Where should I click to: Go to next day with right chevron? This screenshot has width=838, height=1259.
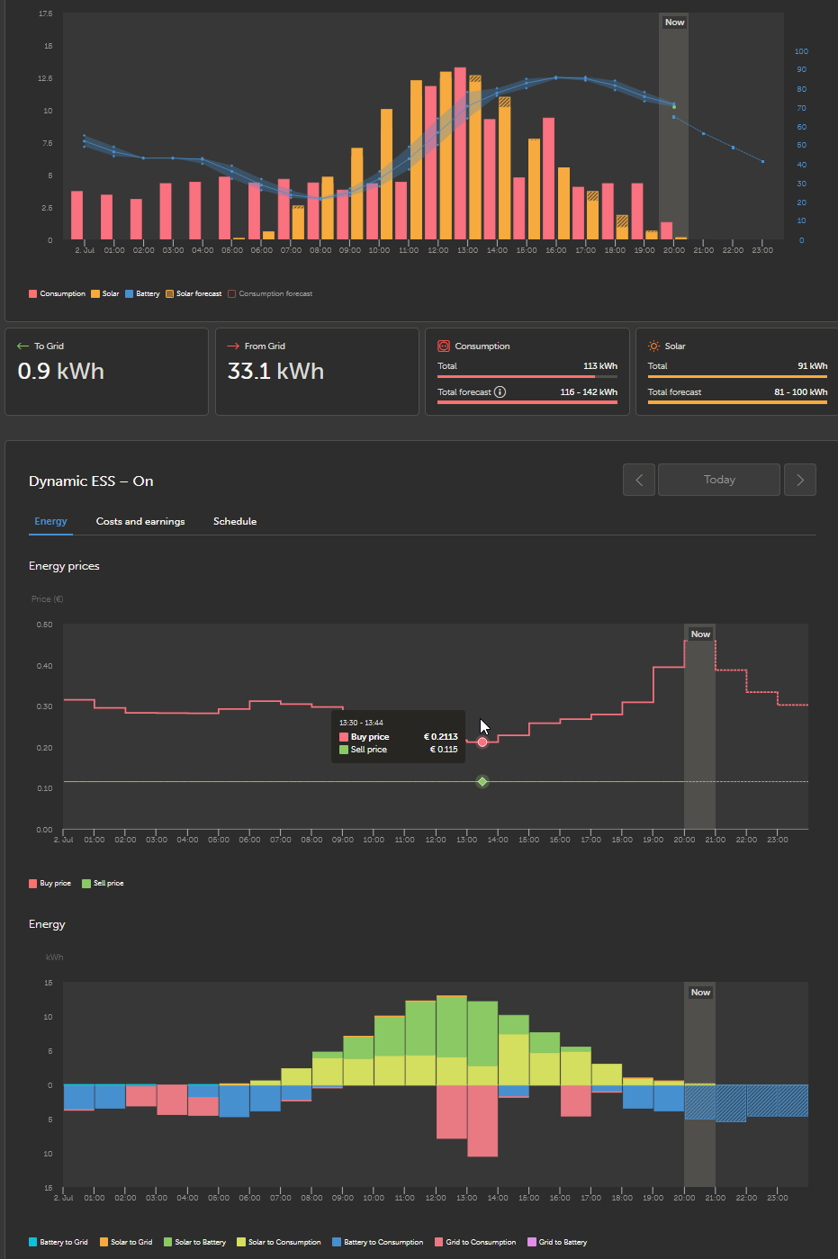tap(800, 480)
